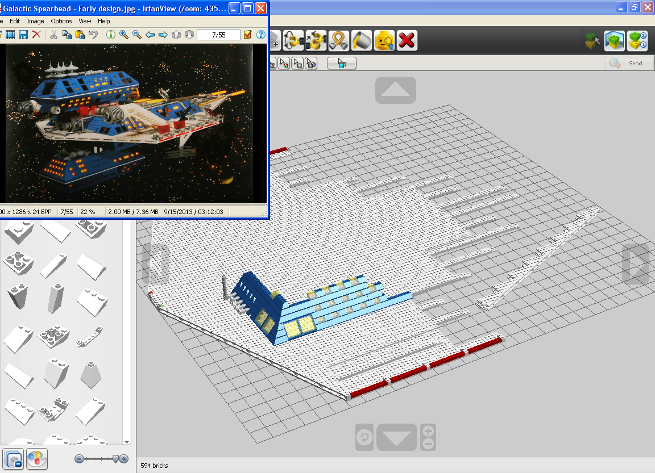Increase brick palette thumbnail size plus
The image size is (655, 473).
(x=123, y=459)
